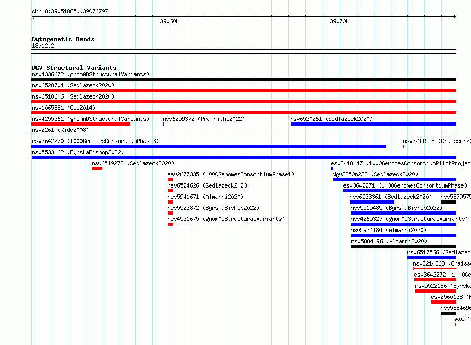Select the nsv5533162 (ByrskaBishop2022) label
This screenshot has width=471, height=345.
[78, 152]
